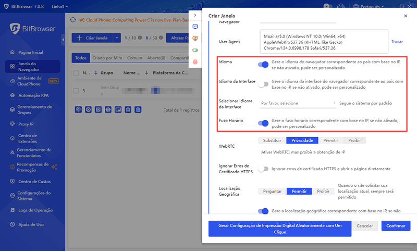Click the Confirmar button
Viewport: 417px width, 251px height.
coord(396,226)
